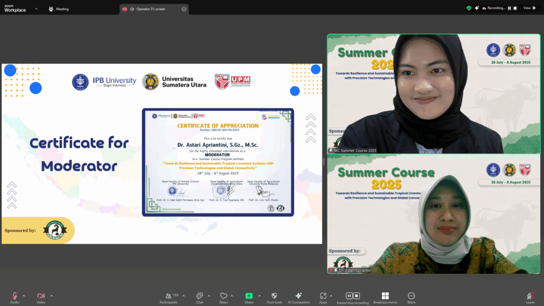Expand the audio options chevron
The image size is (544, 306).
click(24, 295)
